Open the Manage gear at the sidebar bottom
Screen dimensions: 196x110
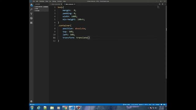click(31, 101)
